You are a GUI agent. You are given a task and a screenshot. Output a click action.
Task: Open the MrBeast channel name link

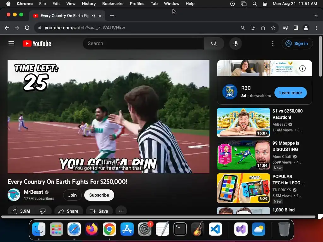point(33,192)
